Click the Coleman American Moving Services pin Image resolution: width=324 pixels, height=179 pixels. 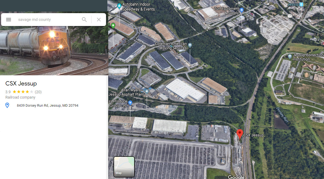pos(190,45)
